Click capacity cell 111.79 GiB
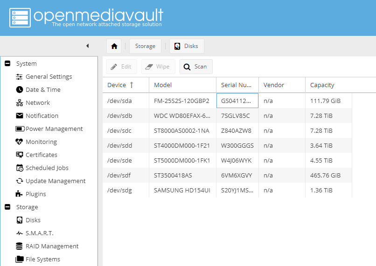Screen dimensions: 376x266 tap(328, 101)
